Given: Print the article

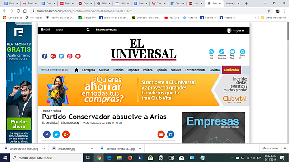Looking at the screenshot, I should coord(171,135).
